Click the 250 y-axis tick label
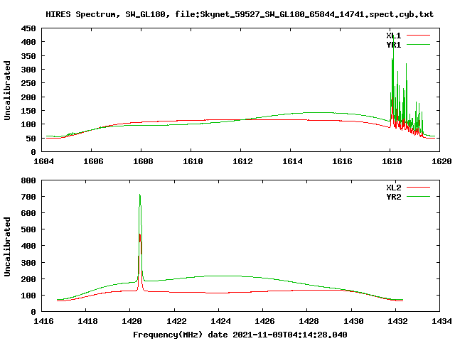 [x=28, y=83]
